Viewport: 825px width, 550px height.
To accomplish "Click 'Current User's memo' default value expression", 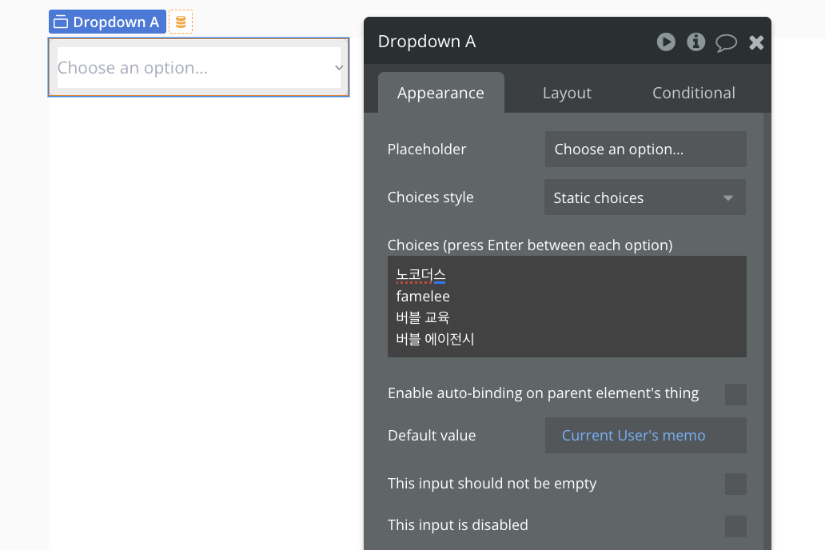I will pyautogui.click(x=633, y=436).
